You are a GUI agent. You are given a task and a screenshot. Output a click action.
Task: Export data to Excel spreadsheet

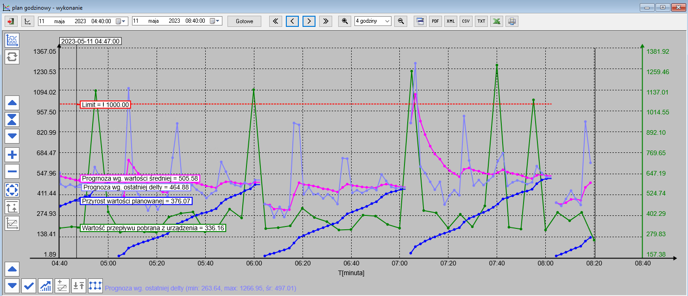[x=497, y=21]
